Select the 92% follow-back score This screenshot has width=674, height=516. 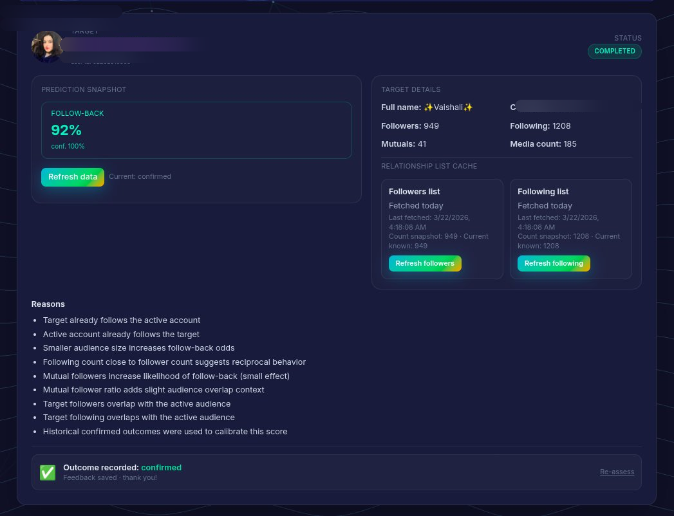click(66, 130)
